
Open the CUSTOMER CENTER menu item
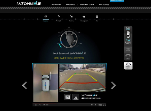point(87,5)
